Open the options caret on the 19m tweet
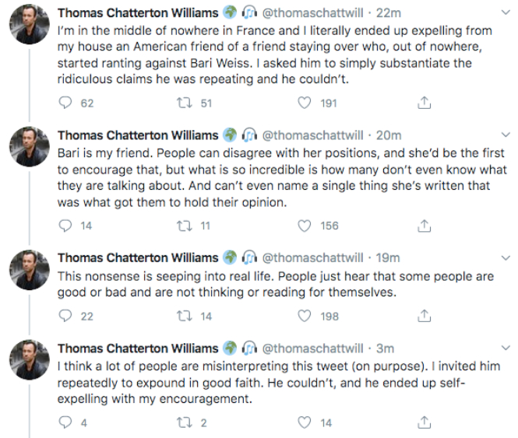Viewport: 518px width, 438px height. 505,258
